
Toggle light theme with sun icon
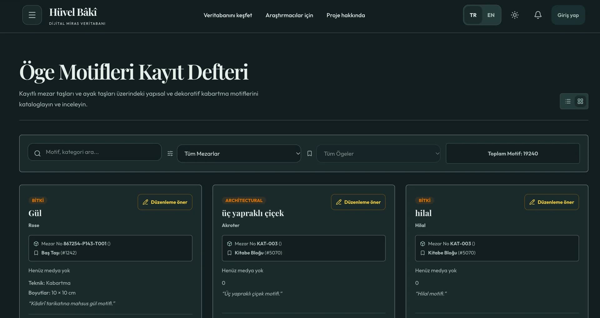(x=515, y=15)
